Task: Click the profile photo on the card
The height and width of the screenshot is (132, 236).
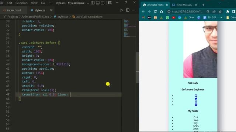Action: coord(200,49)
